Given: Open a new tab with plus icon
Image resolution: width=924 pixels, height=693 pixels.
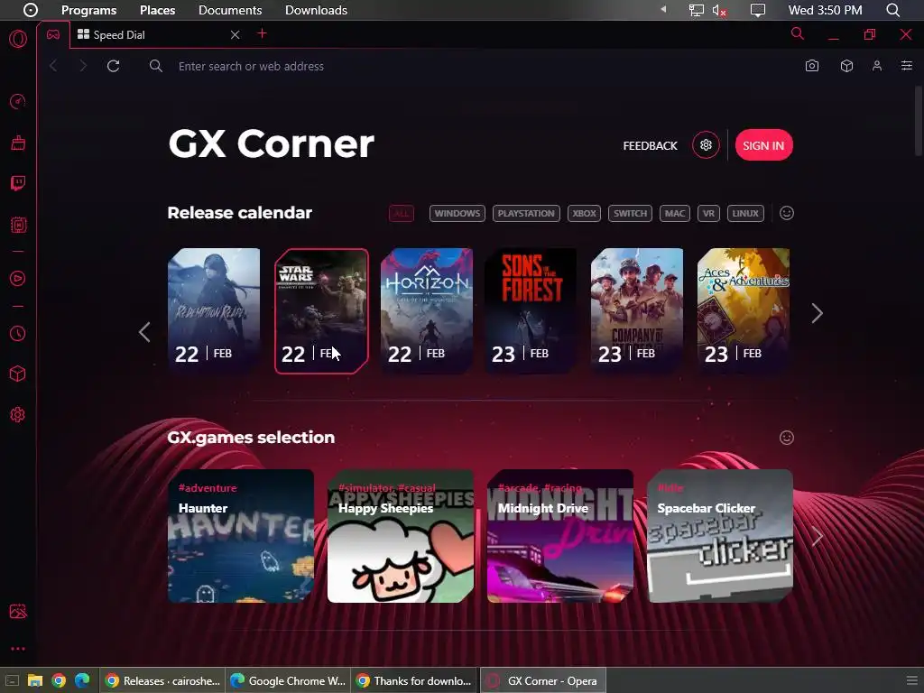Looking at the screenshot, I should [x=263, y=33].
